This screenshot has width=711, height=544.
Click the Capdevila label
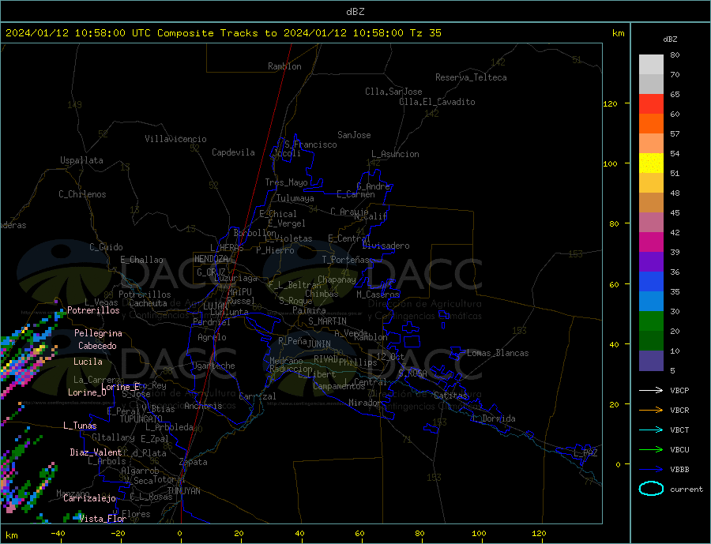(233, 152)
